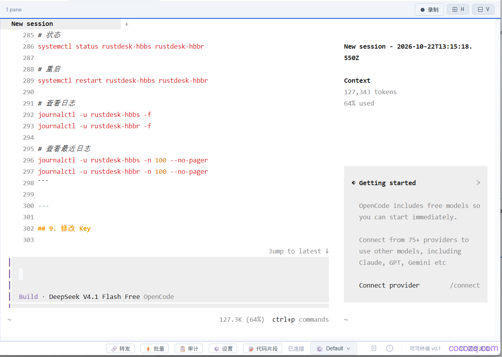Open the 审计 audit panel

pyautogui.click(x=189, y=348)
